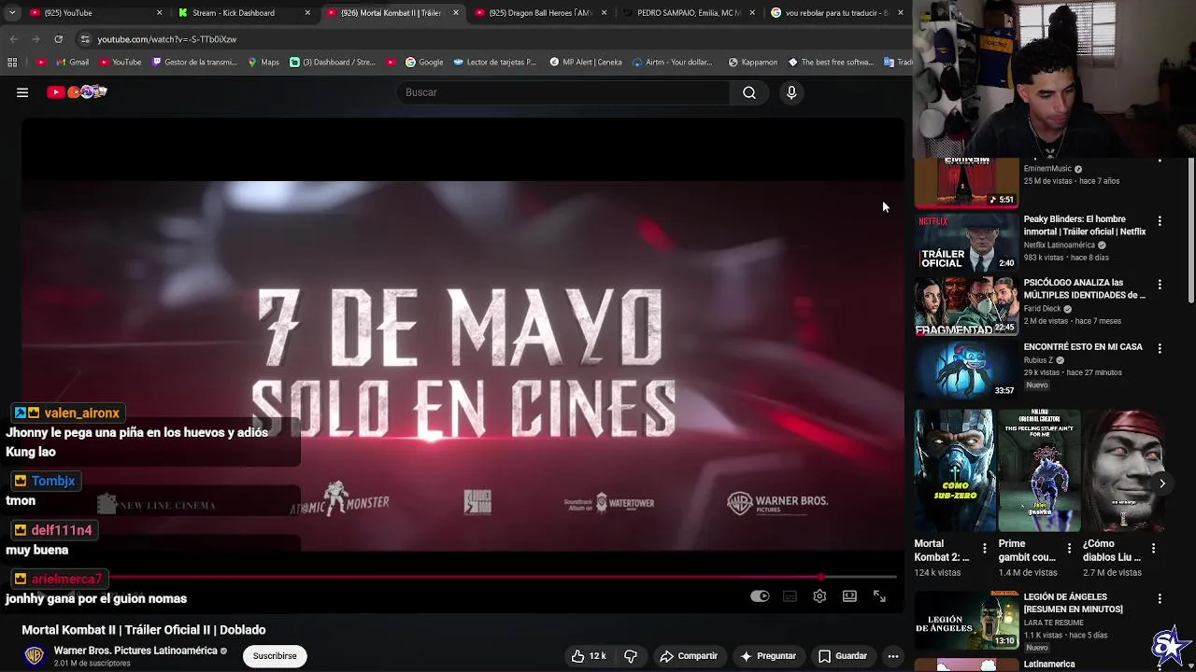This screenshot has width=1196, height=672.
Task: Click the YouTube logo in the header
Action: [x=78, y=92]
